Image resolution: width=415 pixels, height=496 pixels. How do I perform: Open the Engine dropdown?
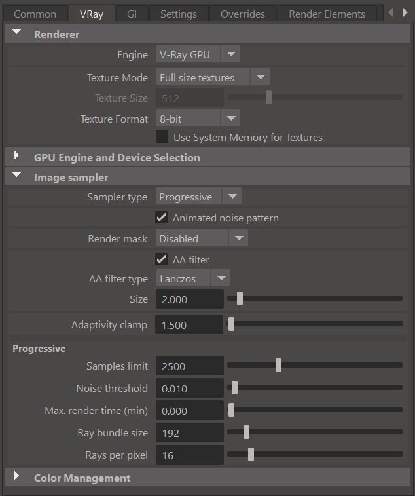198,55
